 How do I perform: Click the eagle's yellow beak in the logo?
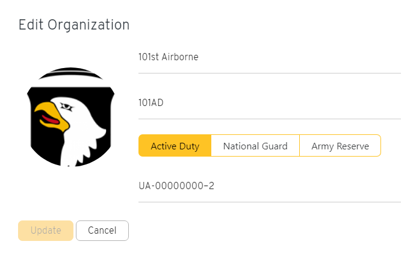click(52, 116)
